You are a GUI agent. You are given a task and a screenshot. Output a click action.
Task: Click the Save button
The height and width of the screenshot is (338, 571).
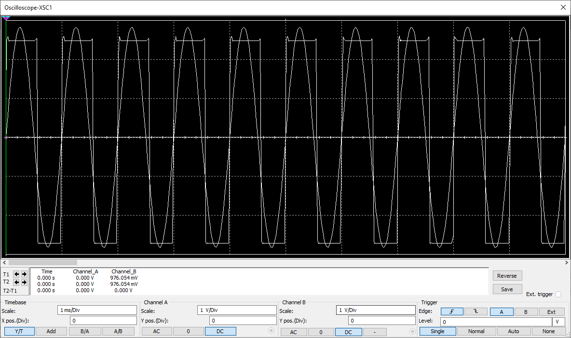(507, 289)
